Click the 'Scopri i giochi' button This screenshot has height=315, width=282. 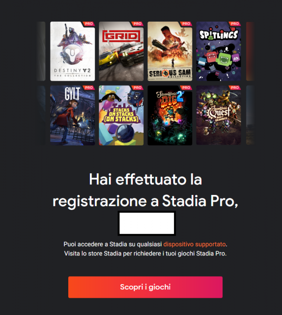coord(145,287)
